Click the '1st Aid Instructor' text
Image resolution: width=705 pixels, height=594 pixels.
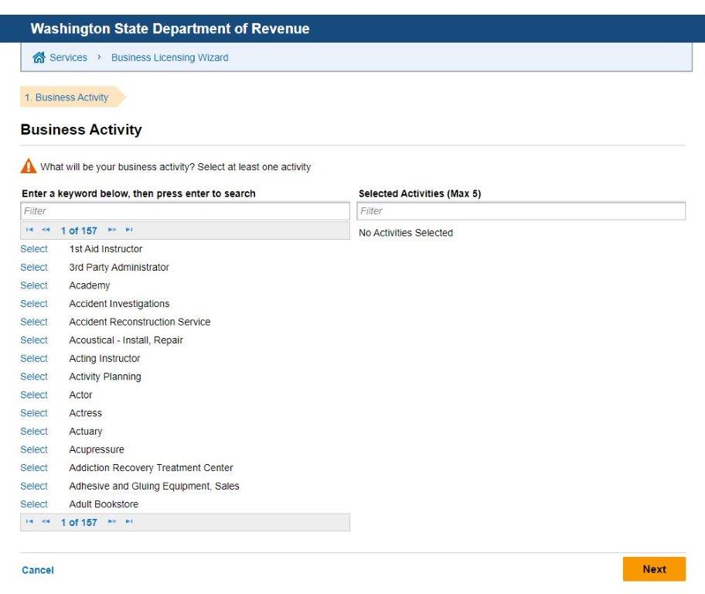point(106,249)
